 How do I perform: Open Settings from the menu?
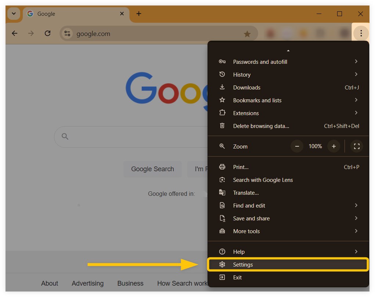[x=288, y=264]
